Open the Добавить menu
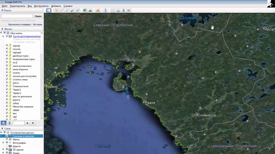The image size is (275, 154). click(56, 6)
